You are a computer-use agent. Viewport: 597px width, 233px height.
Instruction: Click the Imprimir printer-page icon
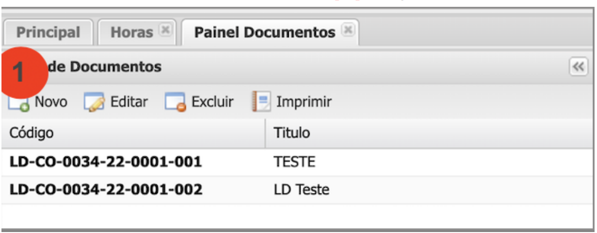[261, 102]
